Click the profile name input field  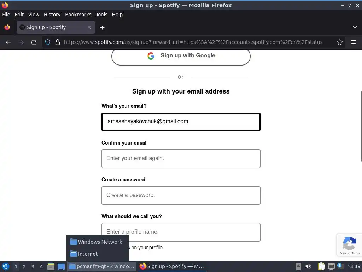pyautogui.click(x=181, y=232)
